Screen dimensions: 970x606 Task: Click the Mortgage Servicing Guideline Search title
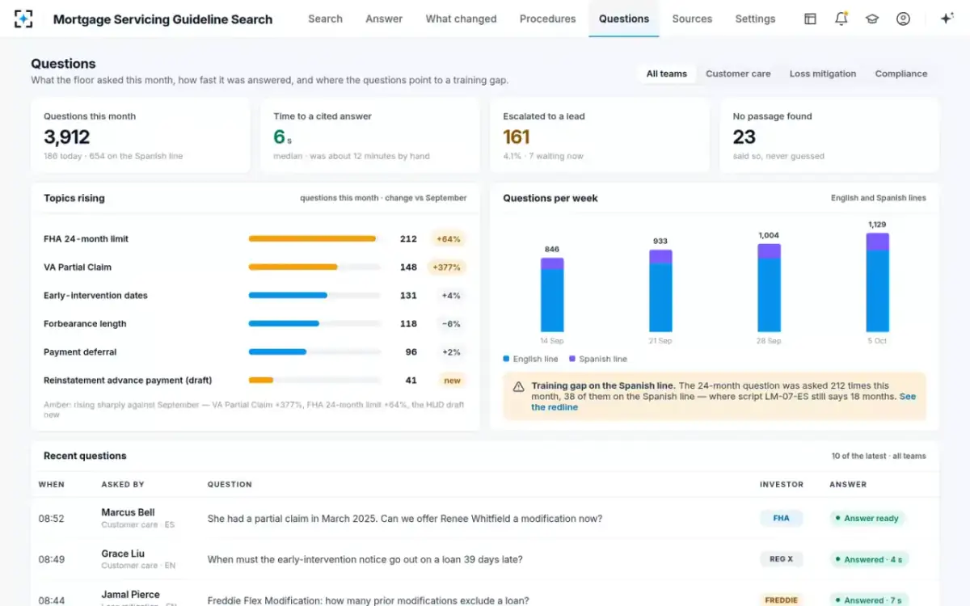[162, 19]
